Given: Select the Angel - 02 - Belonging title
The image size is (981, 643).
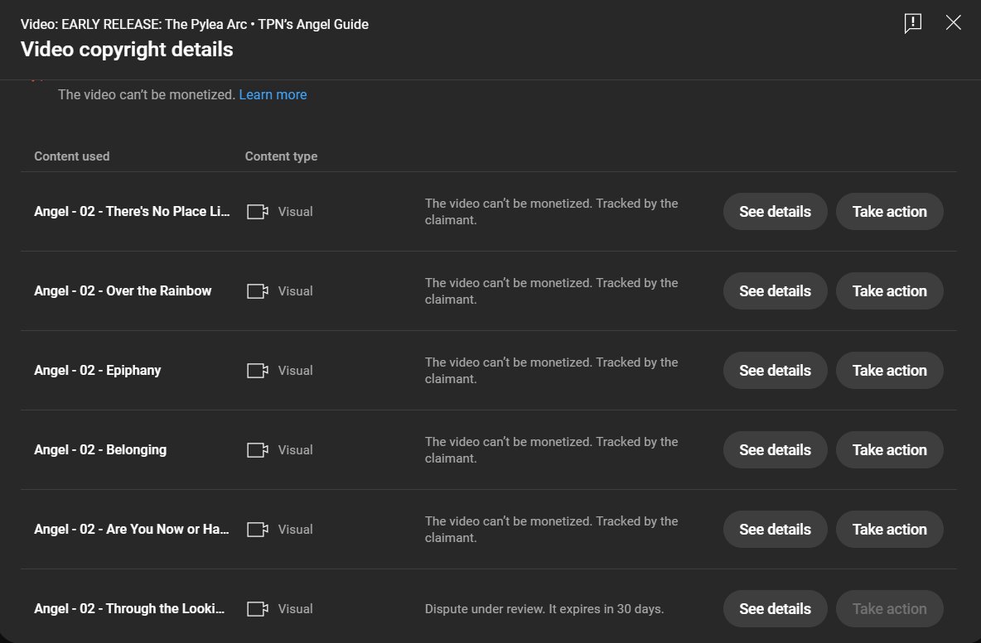Looking at the screenshot, I should tap(100, 449).
